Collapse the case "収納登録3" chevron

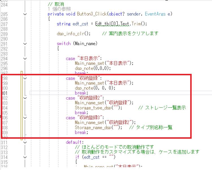(25, 118)
